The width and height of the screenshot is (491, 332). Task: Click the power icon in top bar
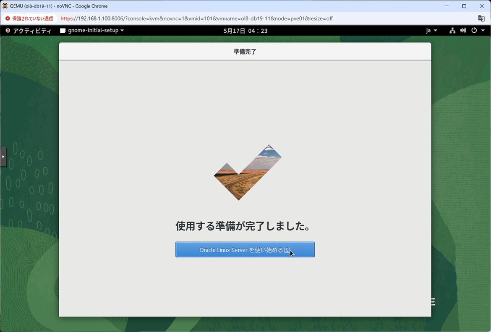click(474, 30)
